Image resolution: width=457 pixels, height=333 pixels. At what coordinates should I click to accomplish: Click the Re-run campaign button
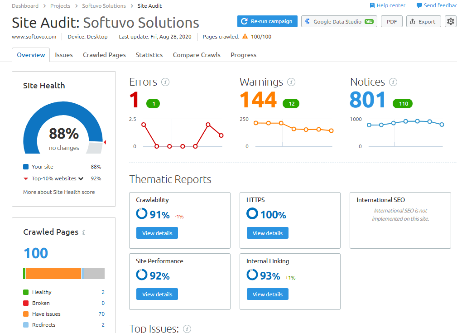point(267,21)
